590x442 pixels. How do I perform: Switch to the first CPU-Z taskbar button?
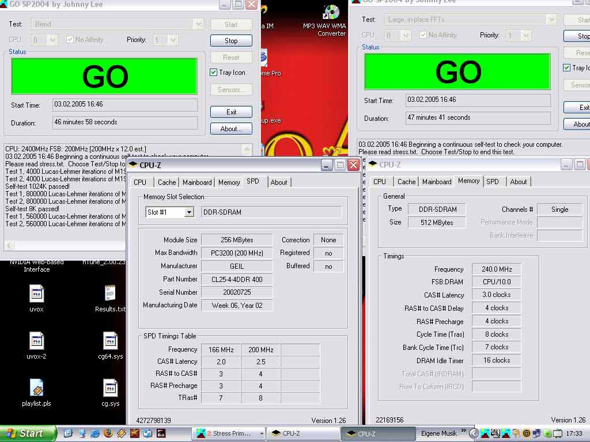coord(303,434)
